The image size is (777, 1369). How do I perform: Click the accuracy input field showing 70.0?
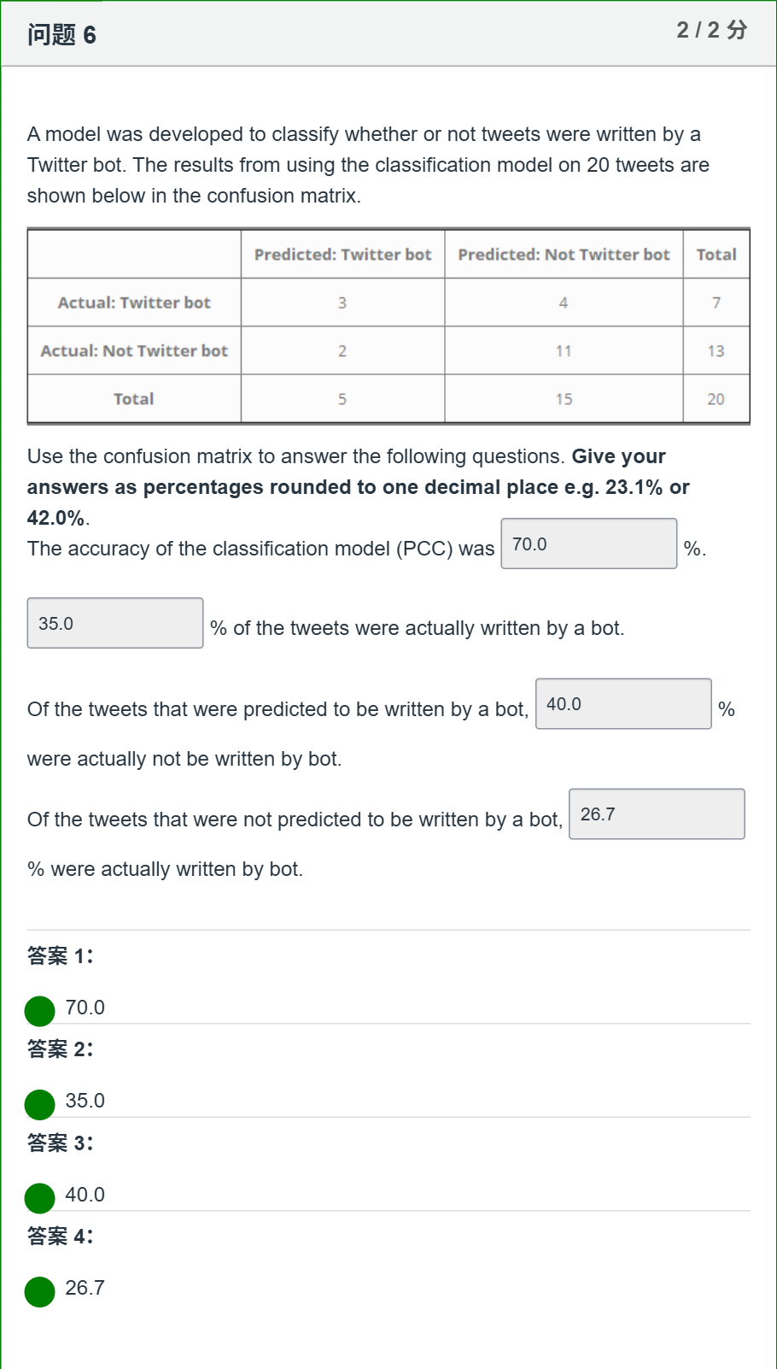pyautogui.click(x=589, y=543)
